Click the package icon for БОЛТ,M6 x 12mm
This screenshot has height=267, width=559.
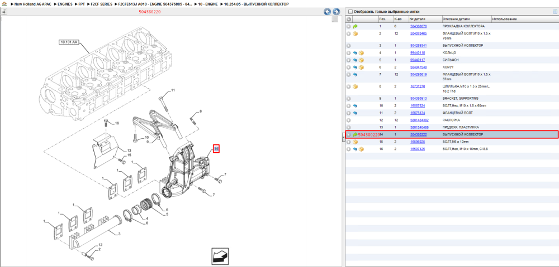tap(355, 142)
